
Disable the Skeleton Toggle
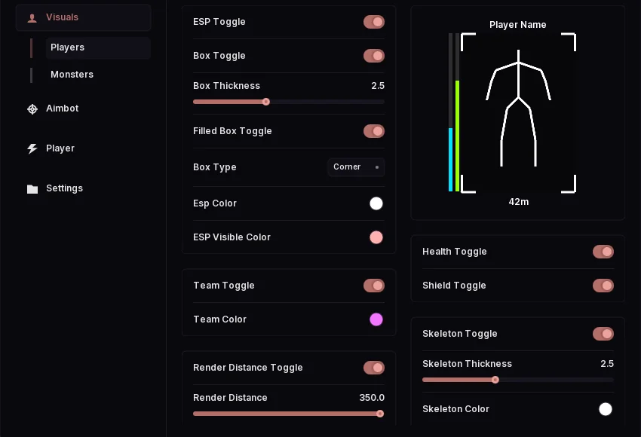pyautogui.click(x=603, y=334)
